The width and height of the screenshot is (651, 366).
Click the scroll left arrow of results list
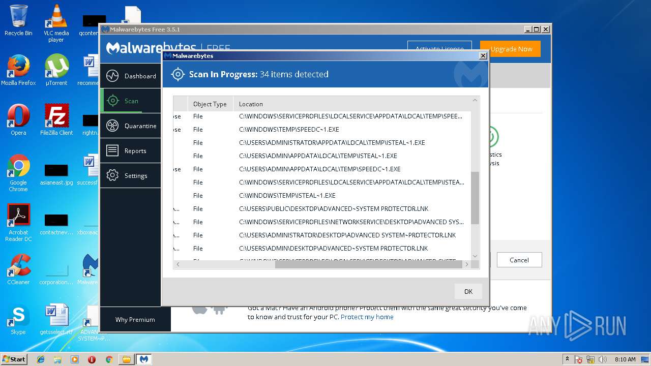tap(177, 264)
